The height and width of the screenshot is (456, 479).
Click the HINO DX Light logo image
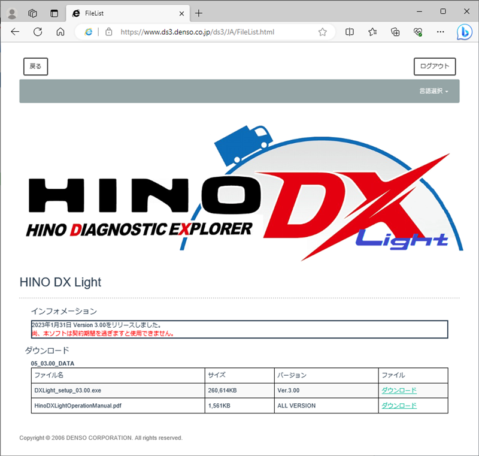[244, 192]
